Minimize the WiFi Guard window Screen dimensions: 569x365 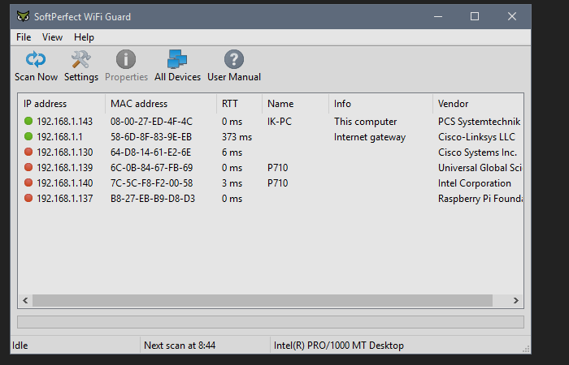438,16
